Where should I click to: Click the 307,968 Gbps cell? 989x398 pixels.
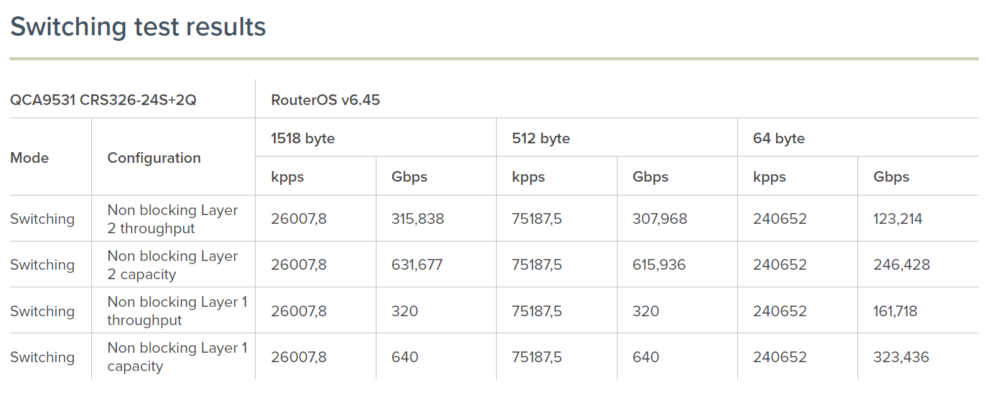[x=660, y=219]
